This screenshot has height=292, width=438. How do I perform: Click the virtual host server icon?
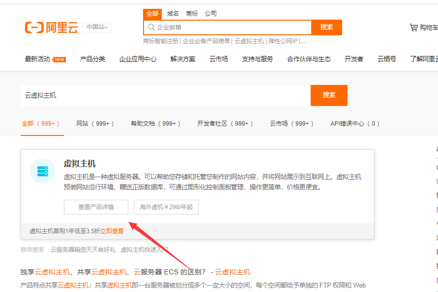(42, 171)
